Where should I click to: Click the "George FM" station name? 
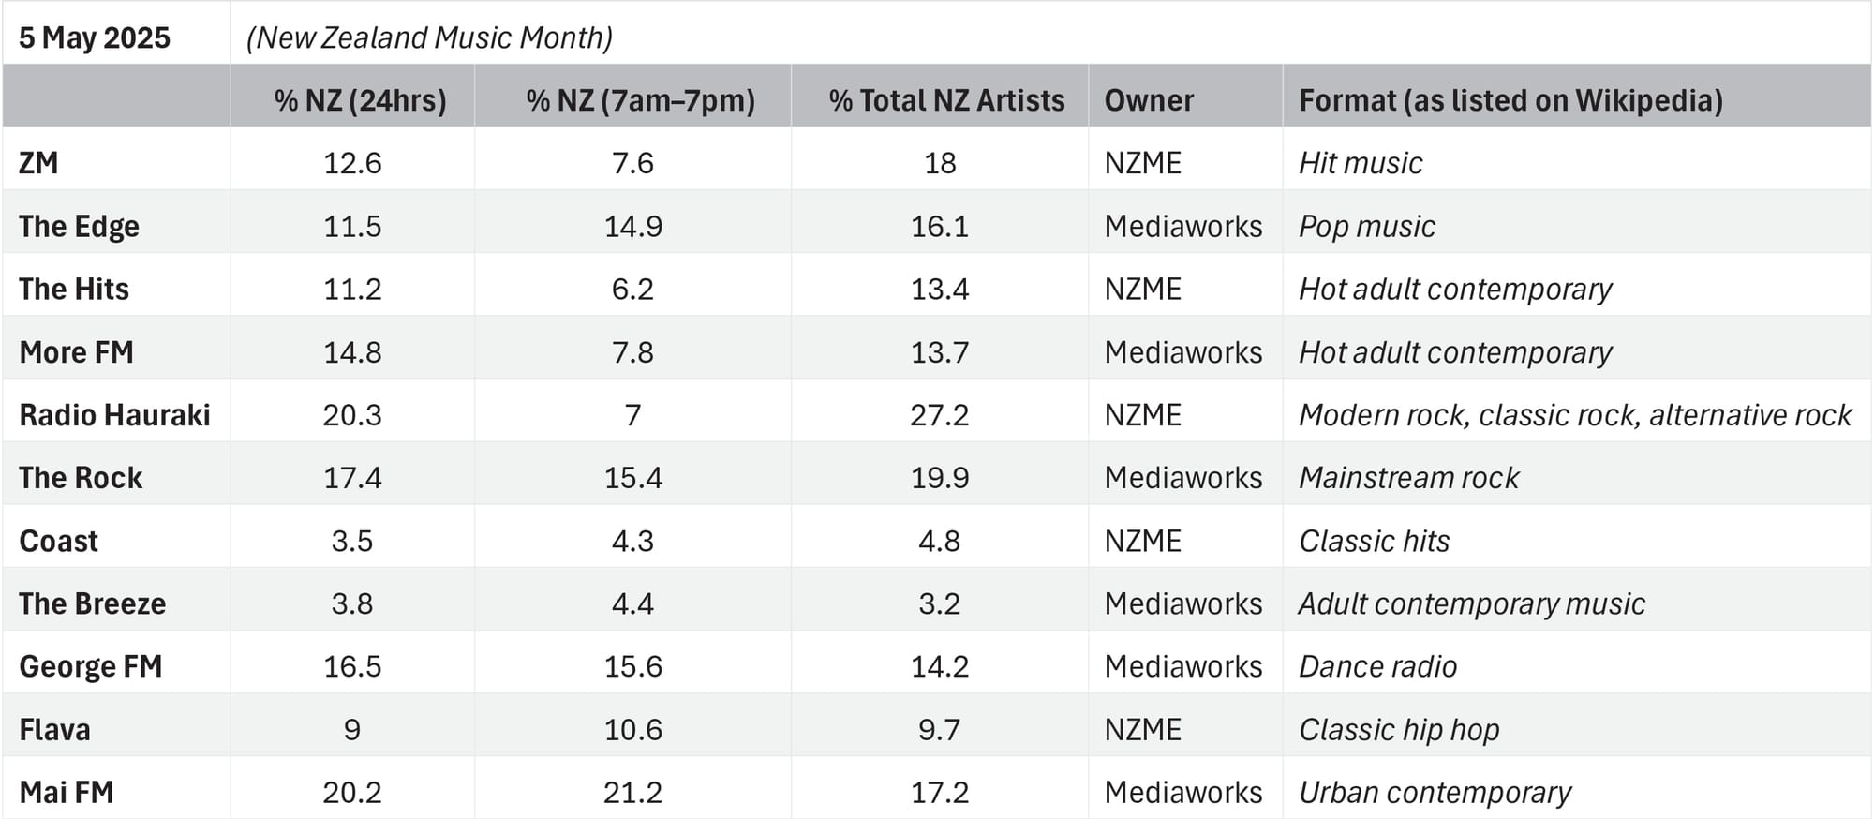[91, 666]
